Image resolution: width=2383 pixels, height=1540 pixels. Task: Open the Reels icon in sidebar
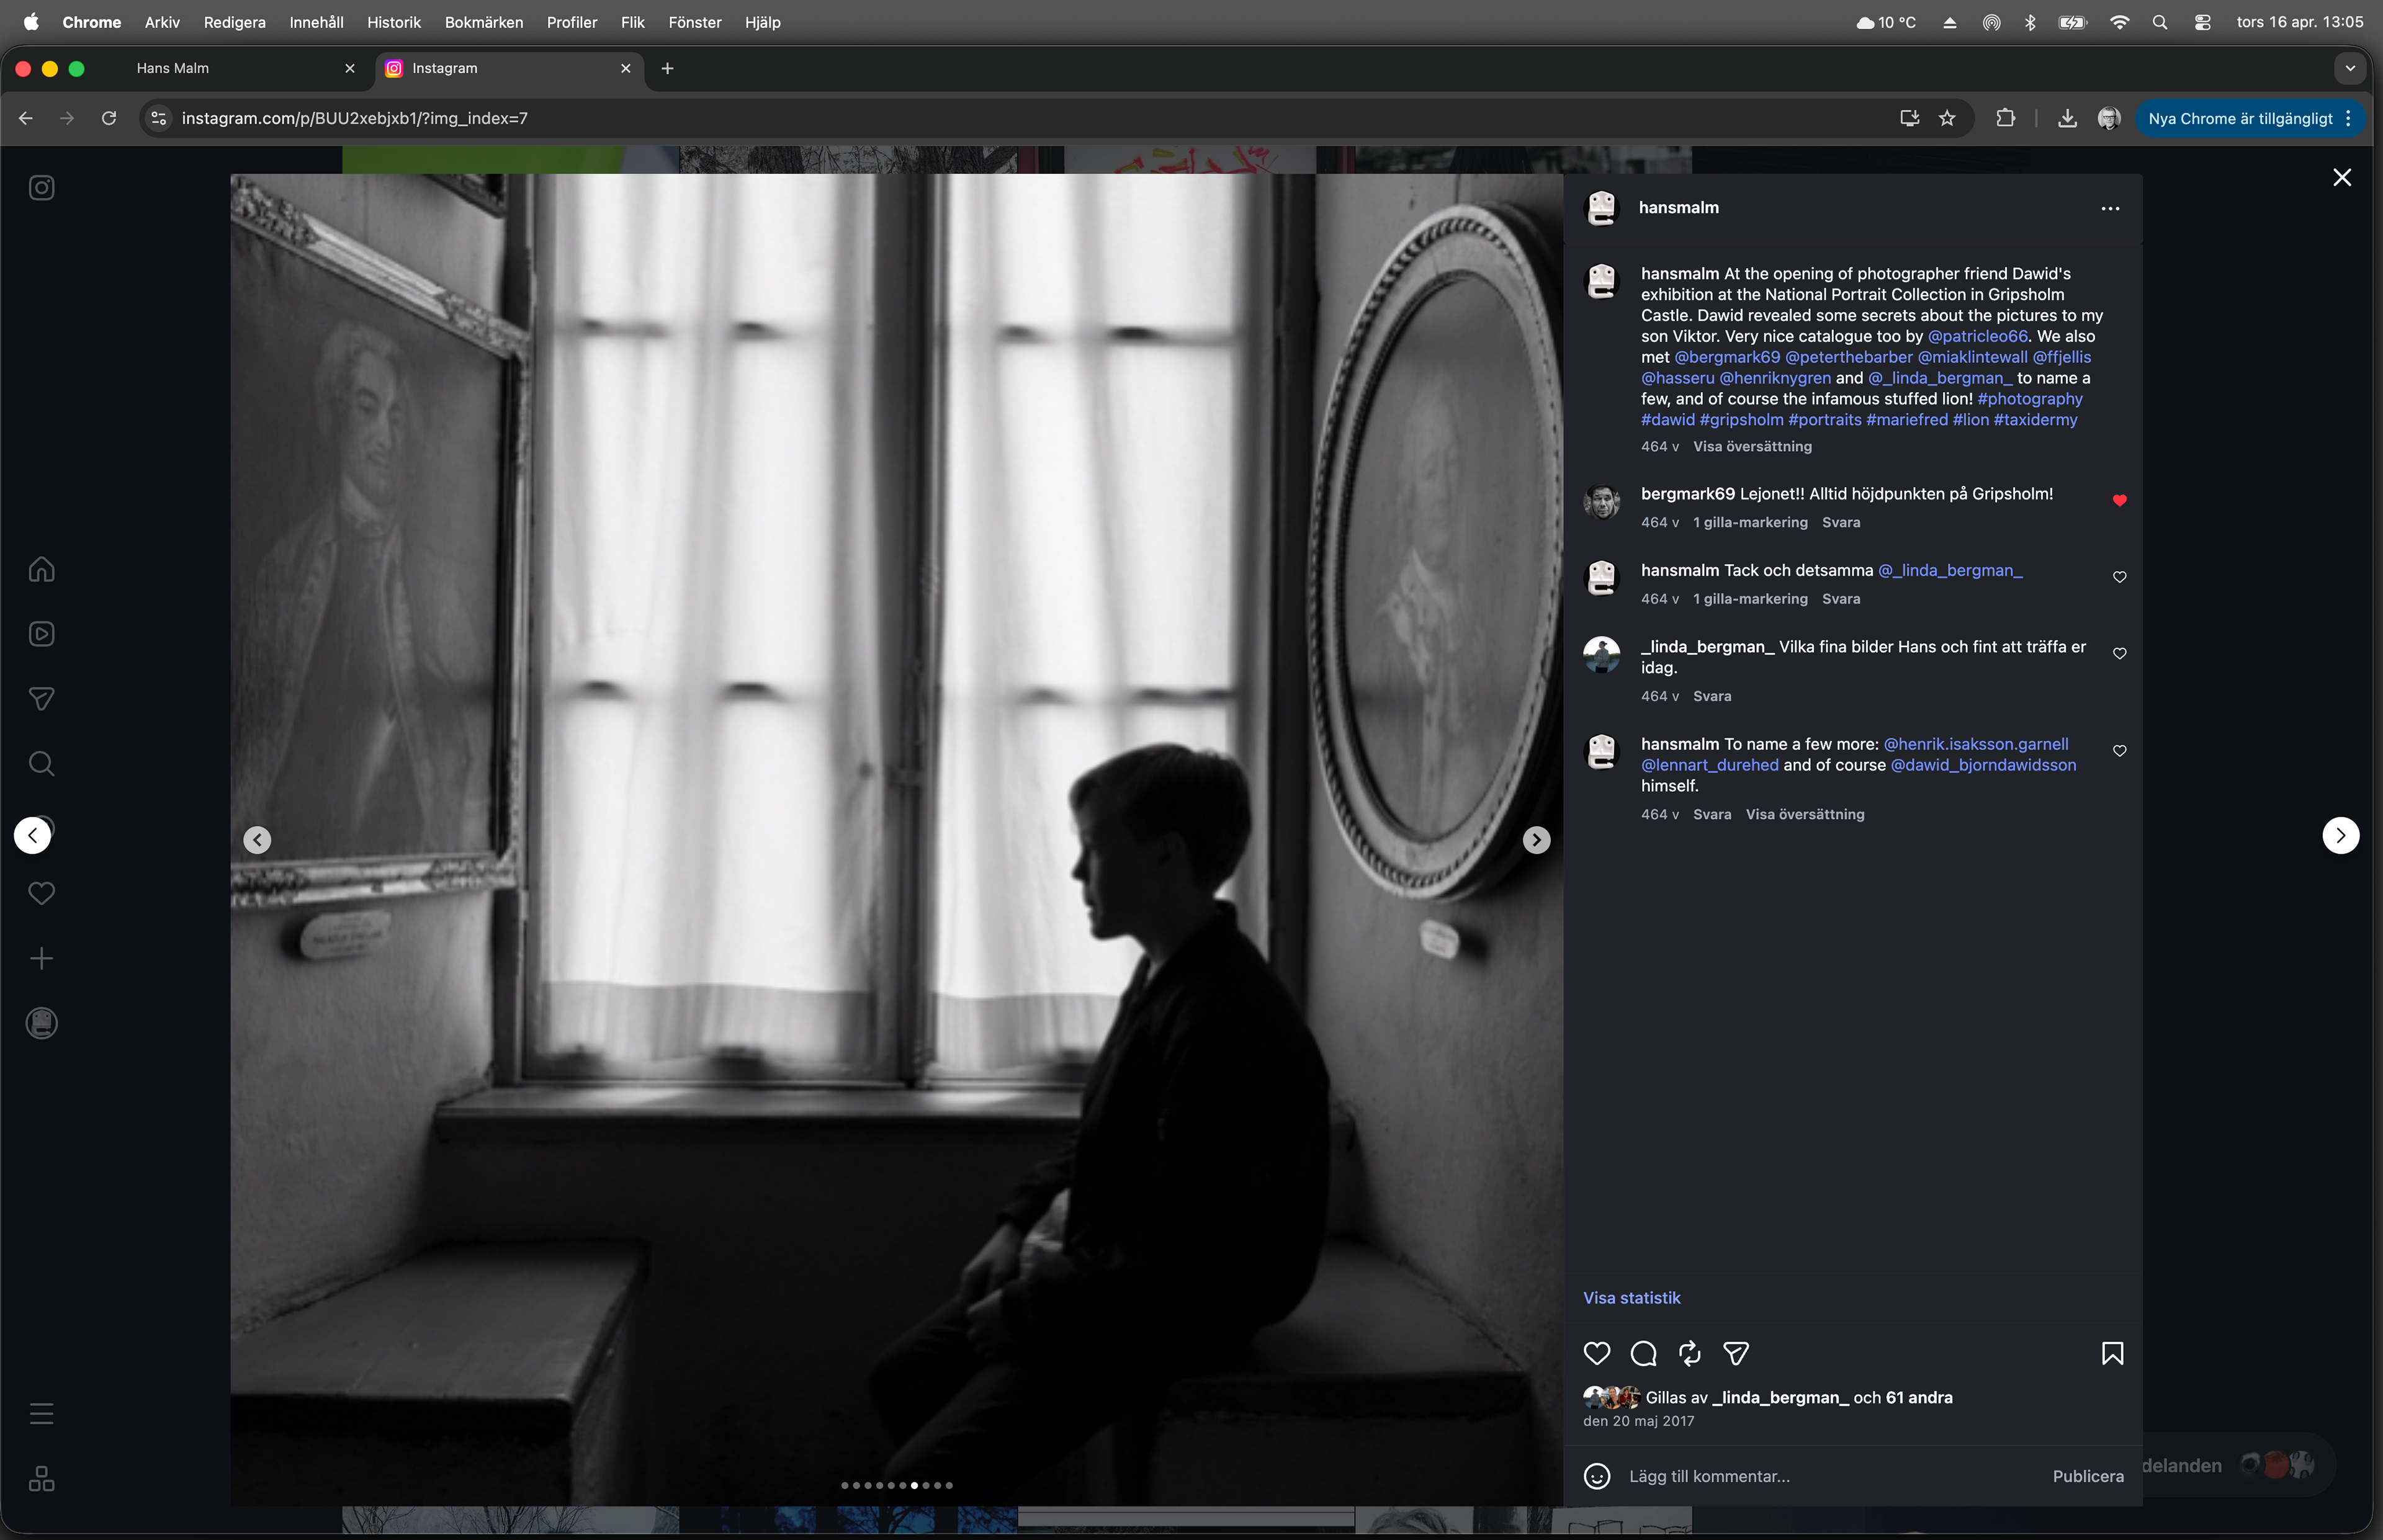(x=41, y=634)
